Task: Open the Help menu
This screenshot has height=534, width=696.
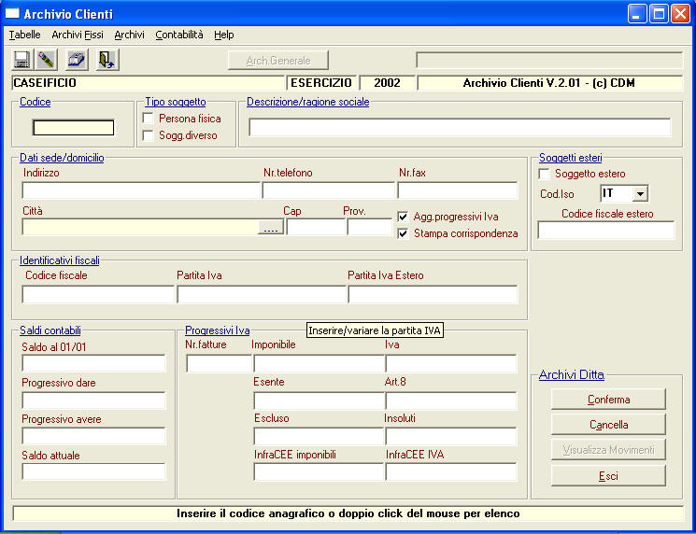Action: coord(223,35)
